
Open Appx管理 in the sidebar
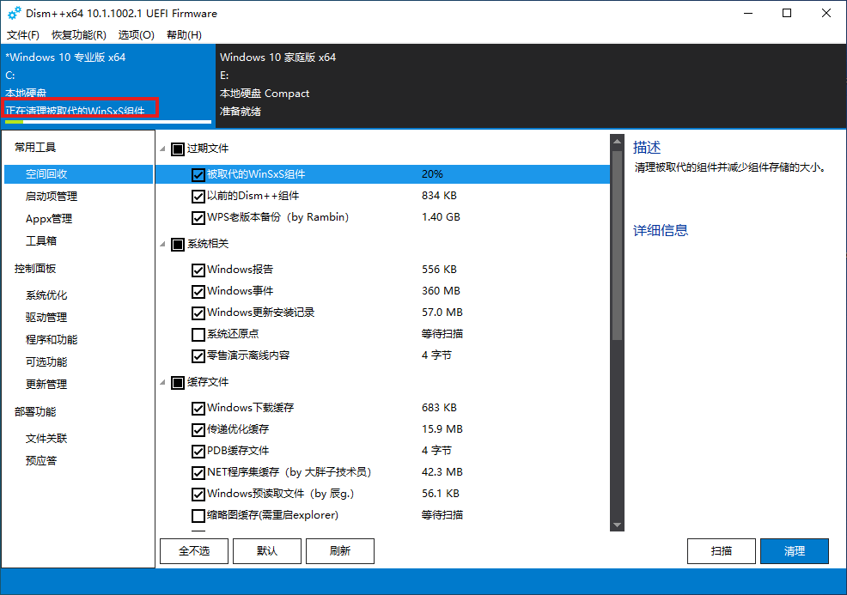(49, 219)
